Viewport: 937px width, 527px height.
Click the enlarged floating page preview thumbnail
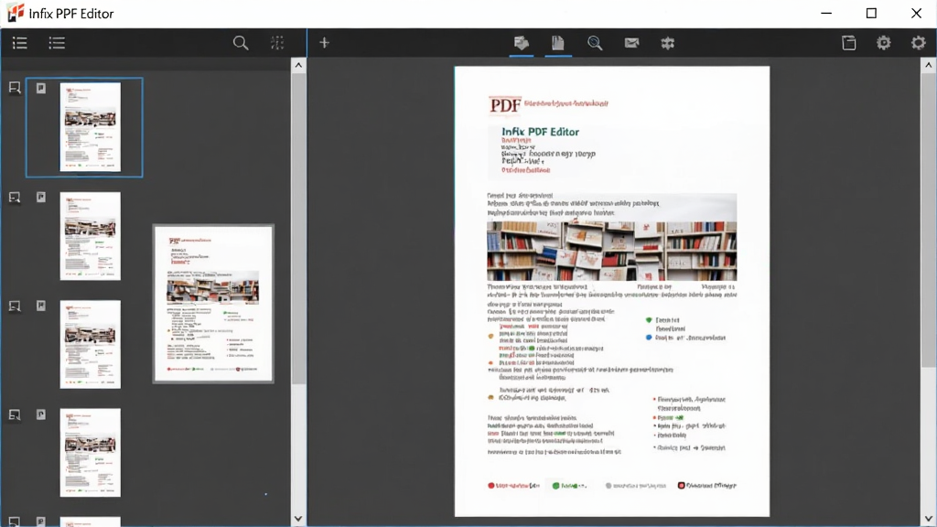pyautogui.click(x=213, y=304)
